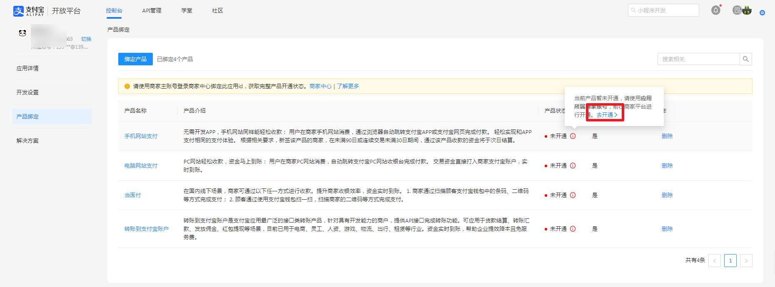The image size is (775, 287).
Task: Click 未开通 status in 电脑网站支付 row
Action: coord(558,166)
